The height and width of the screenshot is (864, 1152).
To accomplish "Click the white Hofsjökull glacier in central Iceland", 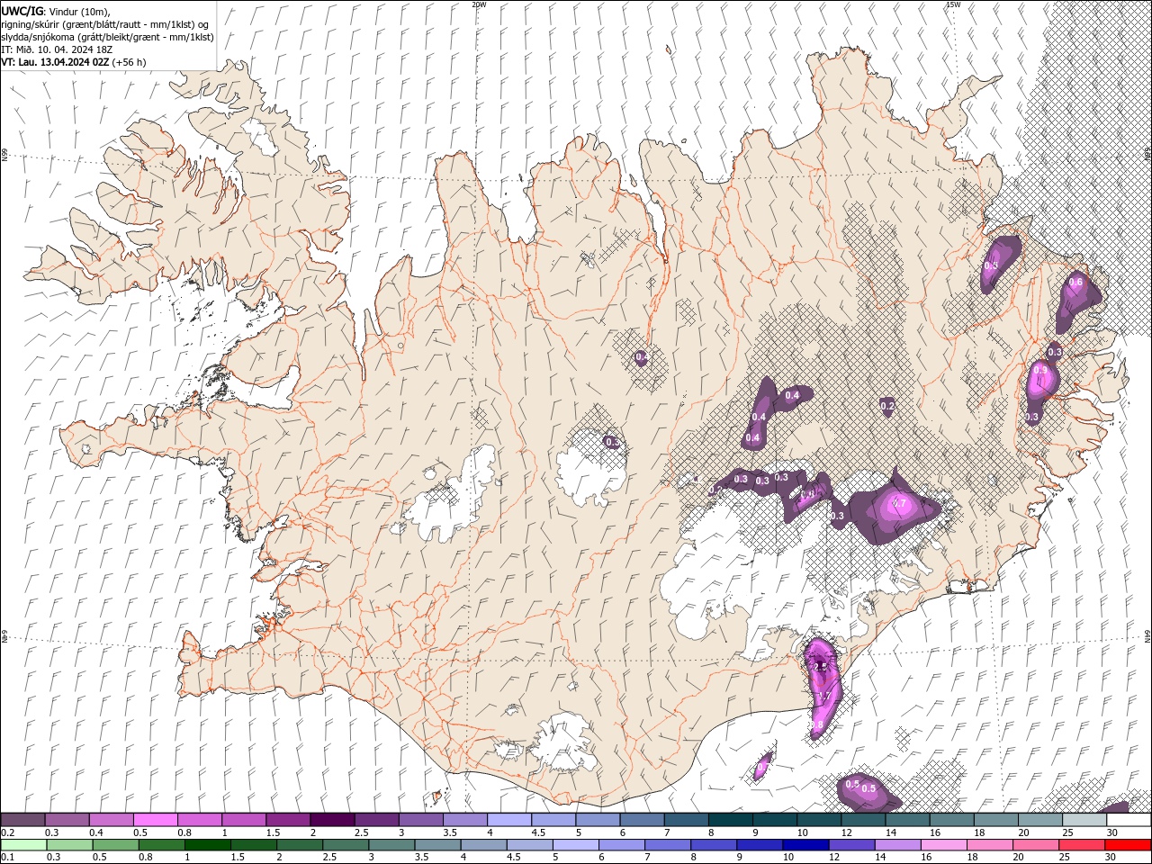I will pyautogui.click(x=591, y=468).
